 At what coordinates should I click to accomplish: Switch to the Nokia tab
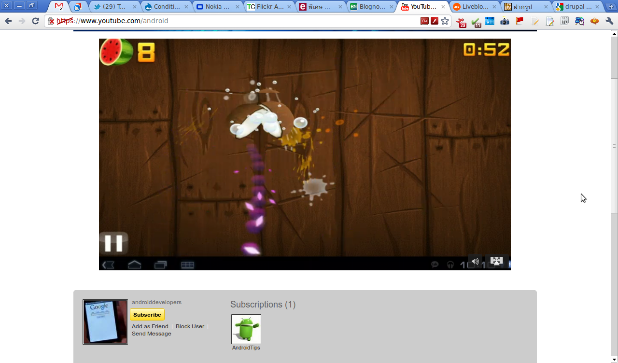coord(217,7)
